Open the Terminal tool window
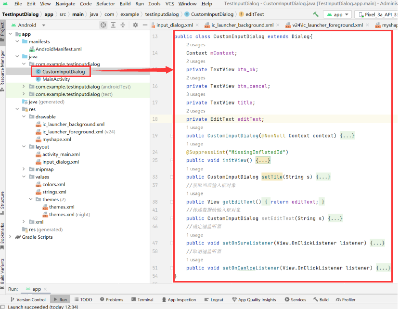This screenshot has height=309, width=399. point(142,299)
